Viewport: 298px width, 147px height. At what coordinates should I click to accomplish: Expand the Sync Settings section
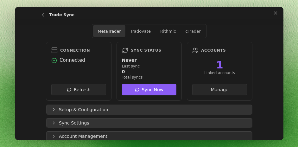click(149, 123)
